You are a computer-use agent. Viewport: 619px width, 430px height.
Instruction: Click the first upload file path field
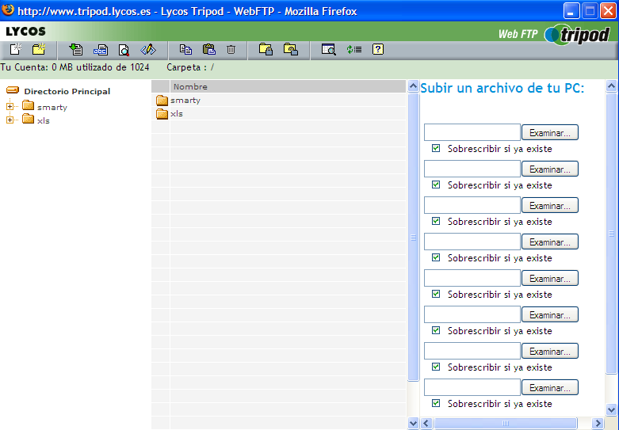472,132
